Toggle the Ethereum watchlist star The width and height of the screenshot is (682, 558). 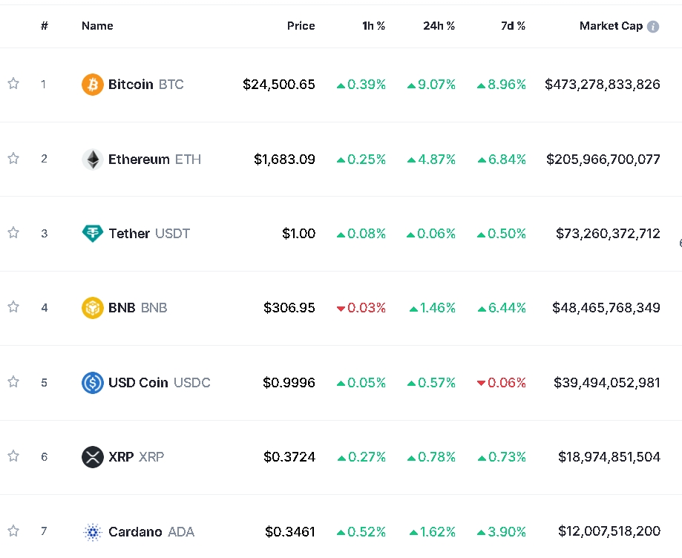13,158
